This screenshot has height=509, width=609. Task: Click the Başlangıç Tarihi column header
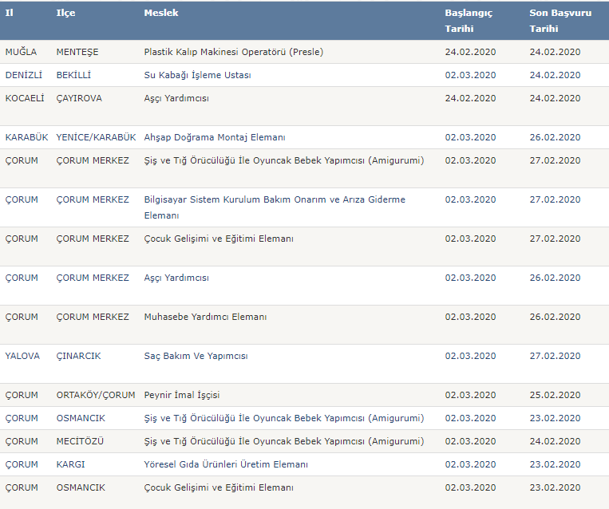click(x=469, y=21)
